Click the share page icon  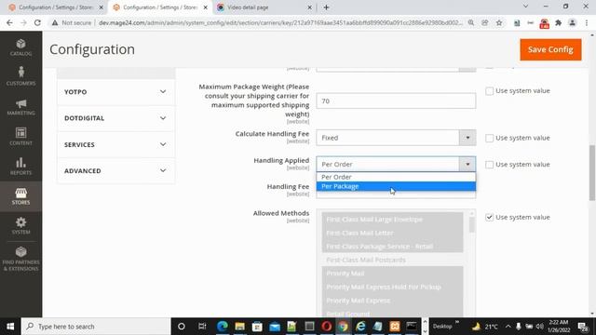485,22
